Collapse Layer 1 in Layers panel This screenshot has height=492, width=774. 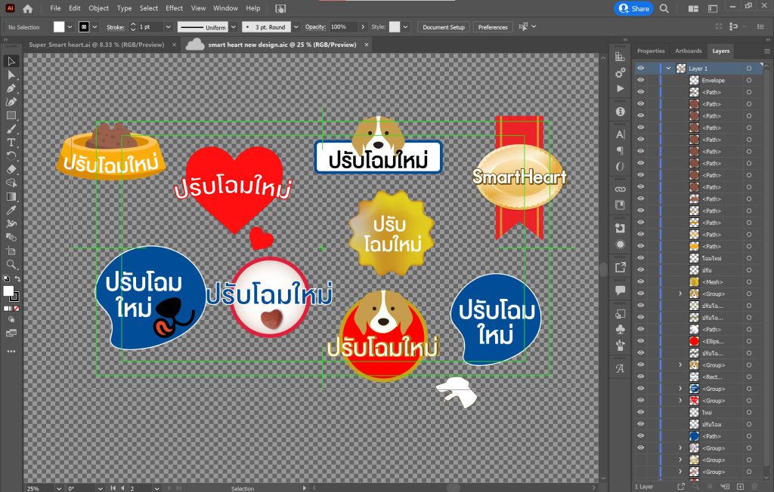click(668, 68)
